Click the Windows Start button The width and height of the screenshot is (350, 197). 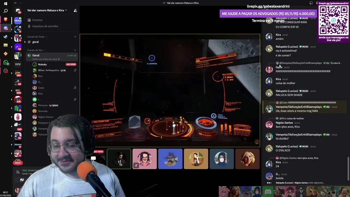[5, 4]
